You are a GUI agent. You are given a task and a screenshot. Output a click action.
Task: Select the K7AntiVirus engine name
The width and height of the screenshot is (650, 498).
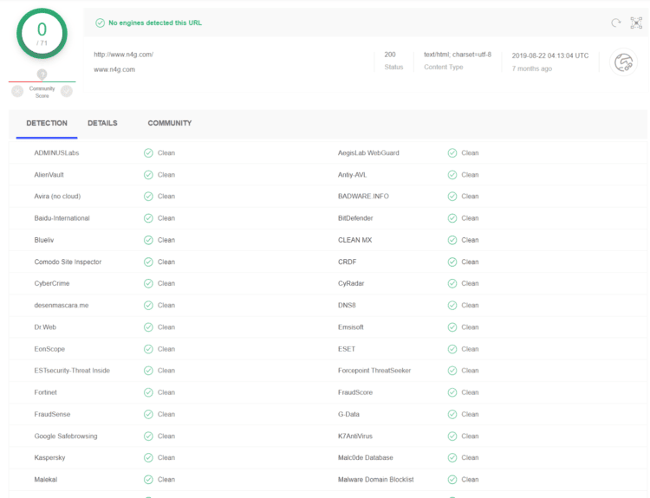[x=355, y=437]
